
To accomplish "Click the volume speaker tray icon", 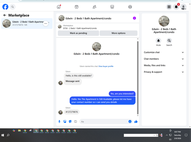I will [x=170, y=139].
